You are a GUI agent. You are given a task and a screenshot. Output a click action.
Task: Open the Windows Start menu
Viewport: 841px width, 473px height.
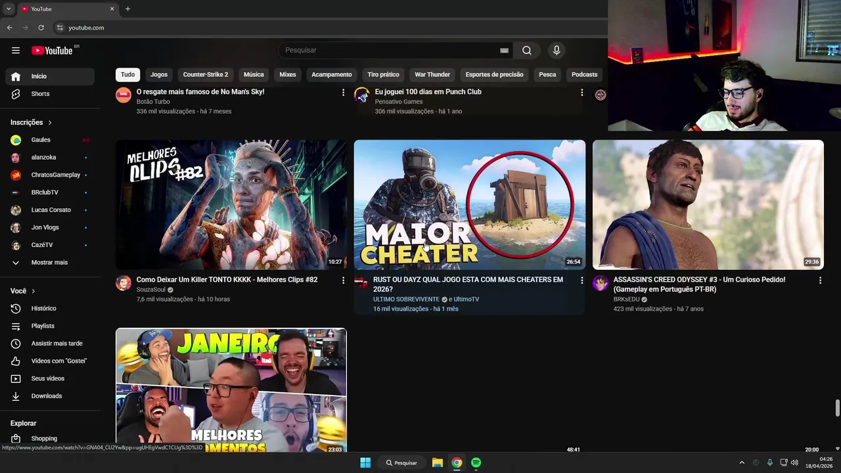click(365, 462)
